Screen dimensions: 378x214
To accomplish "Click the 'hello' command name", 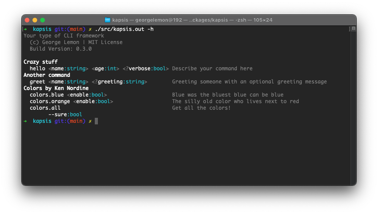I will [x=38, y=69].
